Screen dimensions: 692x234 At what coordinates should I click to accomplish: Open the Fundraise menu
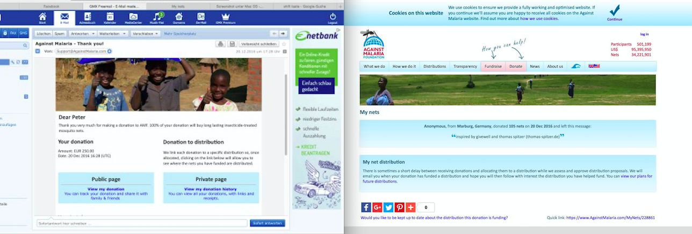pyautogui.click(x=493, y=66)
